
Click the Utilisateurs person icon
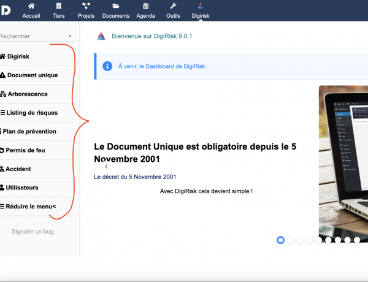(x=2, y=188)
